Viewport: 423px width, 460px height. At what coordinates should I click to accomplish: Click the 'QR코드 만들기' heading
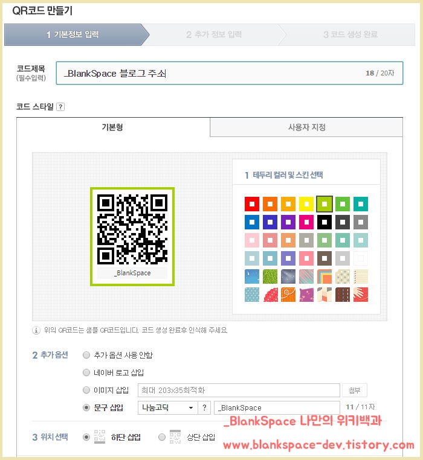[42, 11]
